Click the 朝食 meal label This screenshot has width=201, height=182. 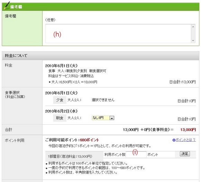coord(60,118)
